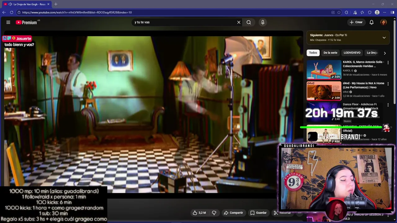Click the browser address bar URL
The height and width of the screenshot is (223, 397).
click(x=77, y=12)
